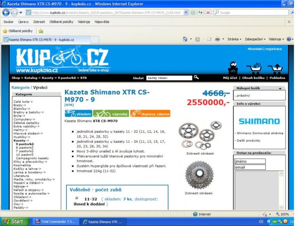The height and width of the screenshot is (226, 301).
Task: Select the 11-32 teeth radio option
Action: [x=77, y=198]
